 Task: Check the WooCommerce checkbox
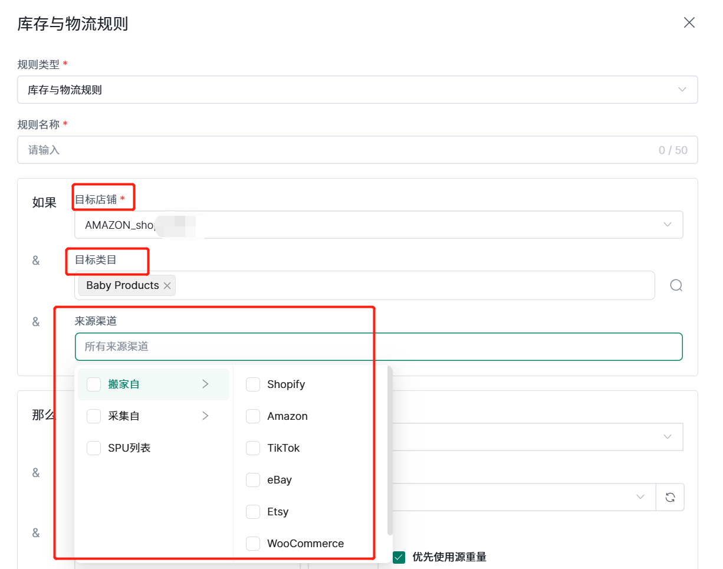(253, 544)
